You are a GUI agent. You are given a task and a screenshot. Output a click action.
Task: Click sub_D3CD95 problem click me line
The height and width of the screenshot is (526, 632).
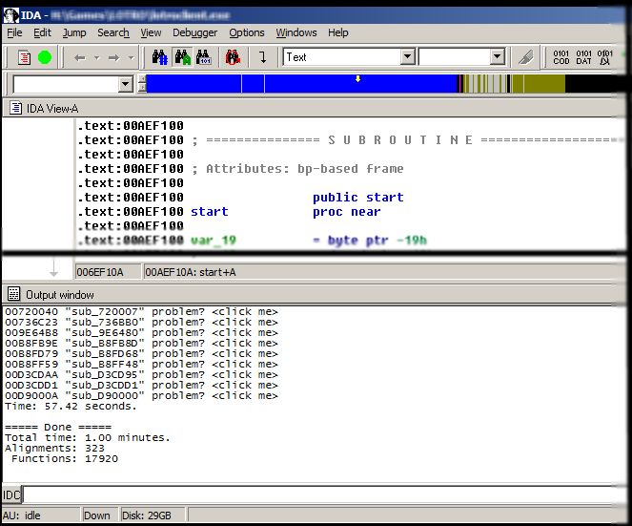[141, 374]
